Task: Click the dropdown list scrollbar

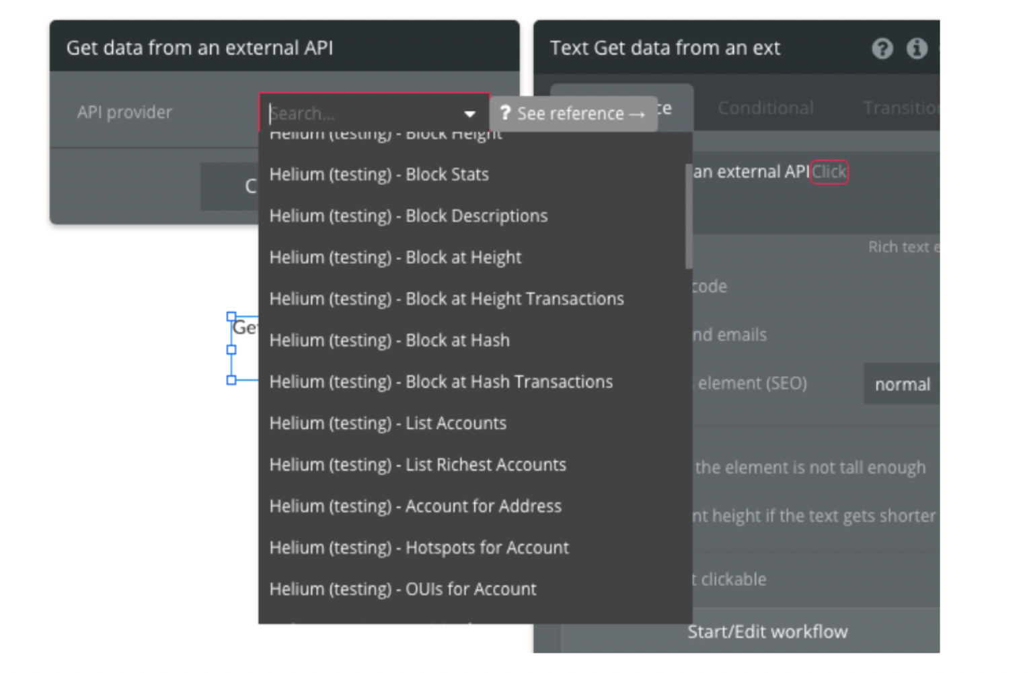Action: coord(689,216)
